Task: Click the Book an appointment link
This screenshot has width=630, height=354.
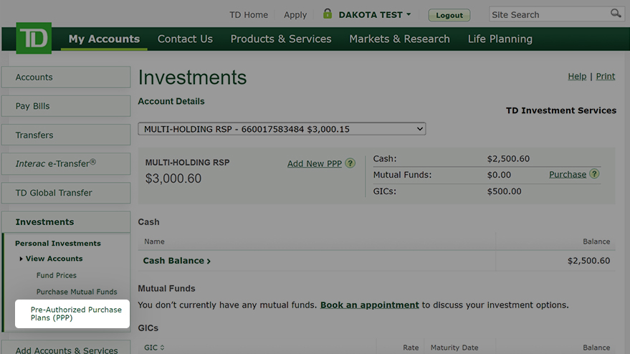Action: [370, 305]
